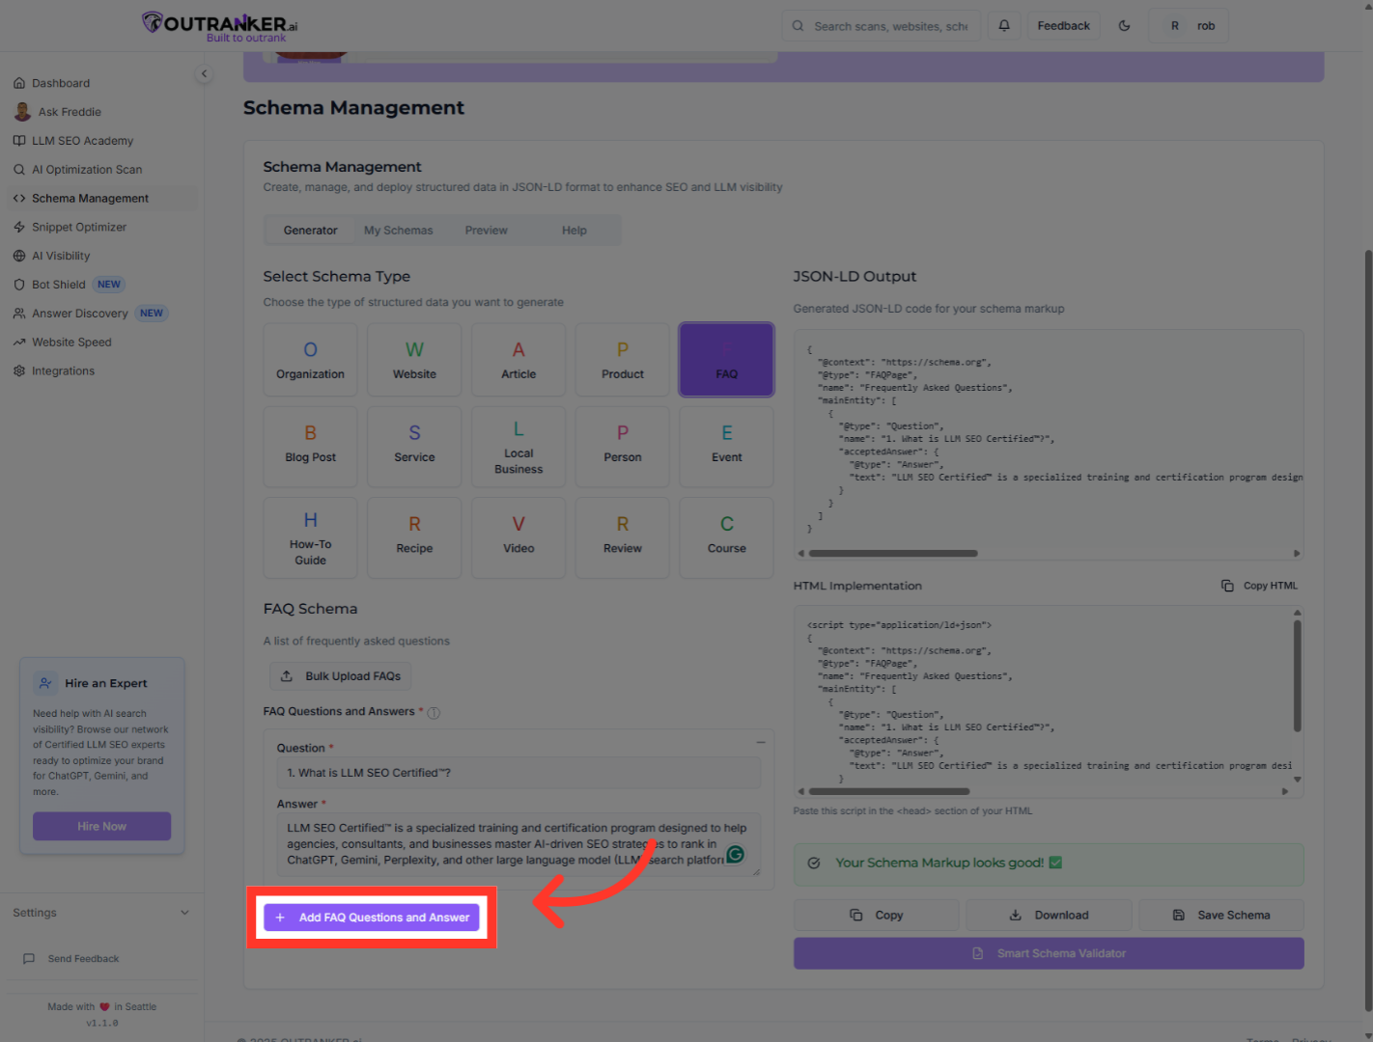Collapse the first FAQ question entry
Viewport: 1373px width, 1042px height.
761,742
